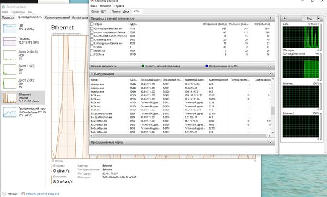Click TCP list horizontal scrollbar thumb

(x=180, y=136)
